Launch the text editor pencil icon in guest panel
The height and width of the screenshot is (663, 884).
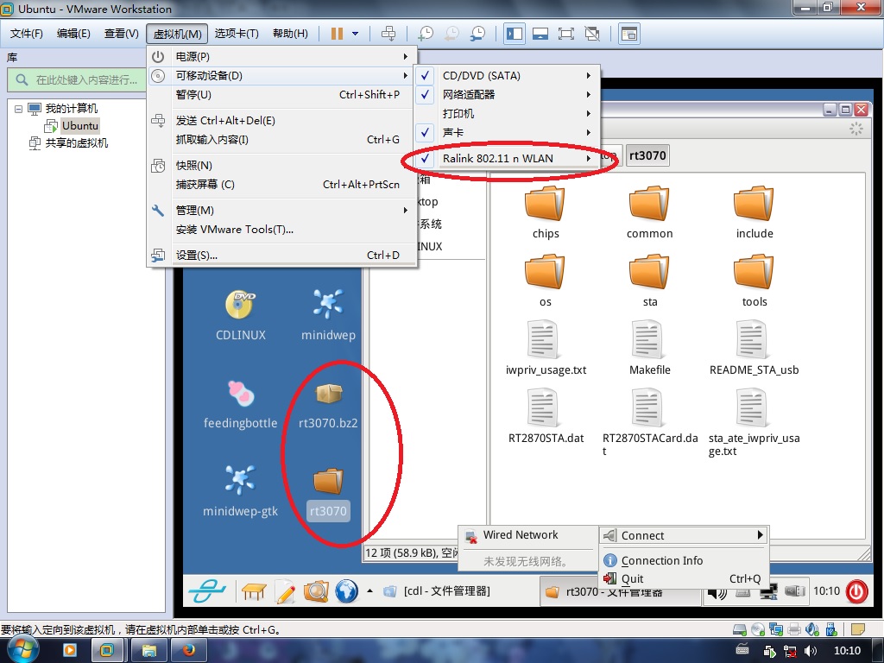pos(285,591)
